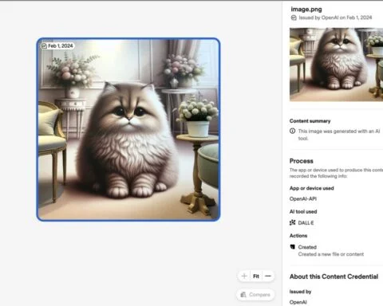Select the main cat image in viewer
This screenshot has height=306, width=383.
click(x=128, y=129)
